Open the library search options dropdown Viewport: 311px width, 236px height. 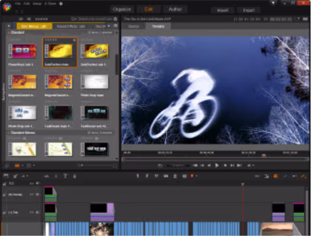74,19
